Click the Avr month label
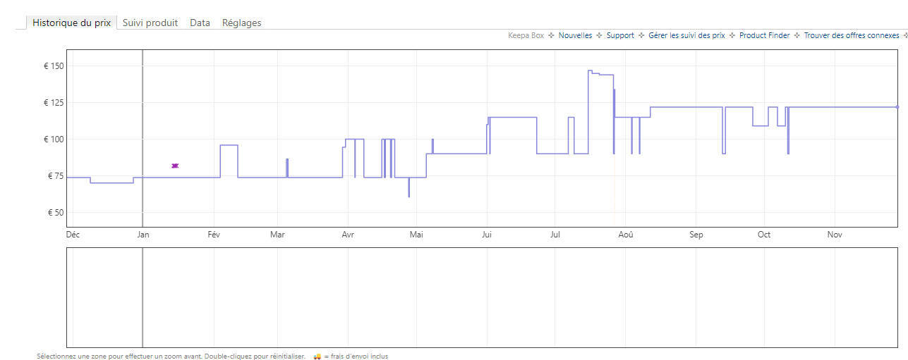 [347, 235]
